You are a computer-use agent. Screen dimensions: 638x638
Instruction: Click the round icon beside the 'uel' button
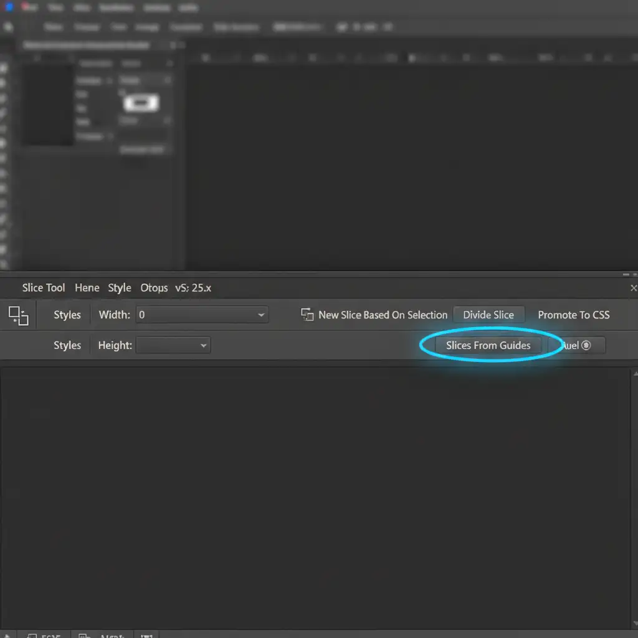click(x=586, y=345)
